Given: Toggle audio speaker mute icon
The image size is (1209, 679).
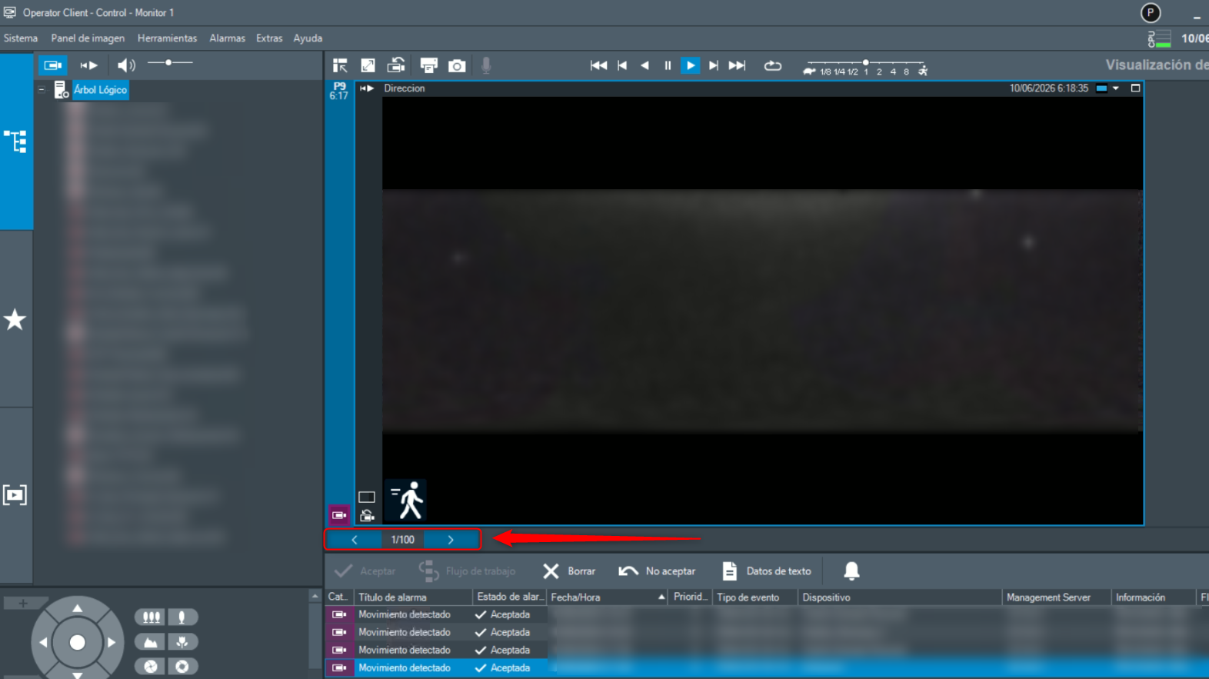Looking at the screenshot, I should (x=126, y=65).
